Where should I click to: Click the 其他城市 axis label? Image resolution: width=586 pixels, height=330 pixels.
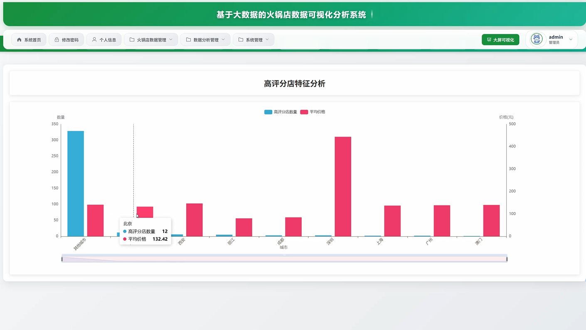click(80, 244)
